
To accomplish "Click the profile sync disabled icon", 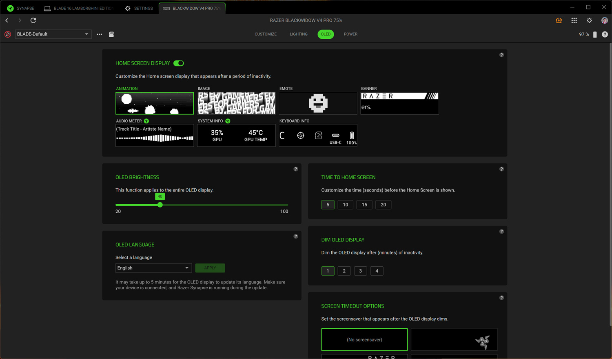I will 8,34.
